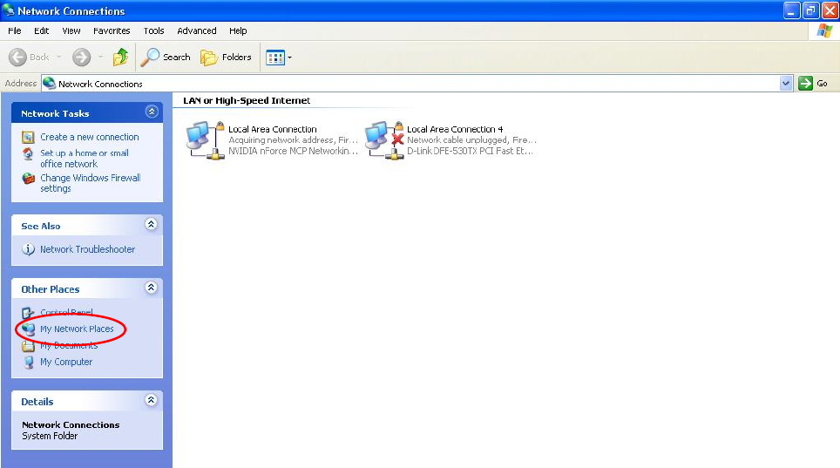Open the Back button history dropdown arrow
840x468 pixels.
tap(59, 57)
